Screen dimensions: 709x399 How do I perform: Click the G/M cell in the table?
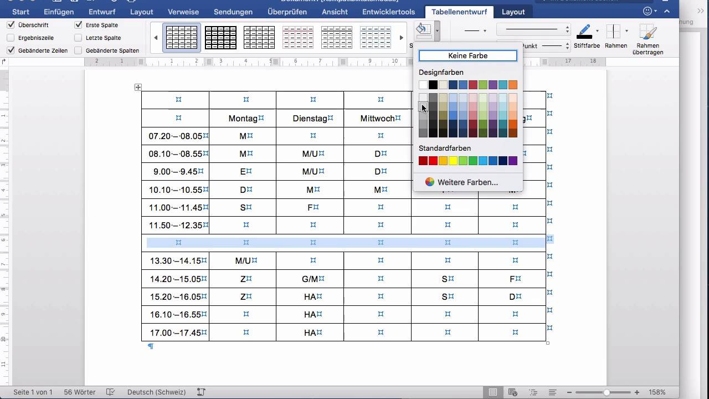click(x=310, y=279)
